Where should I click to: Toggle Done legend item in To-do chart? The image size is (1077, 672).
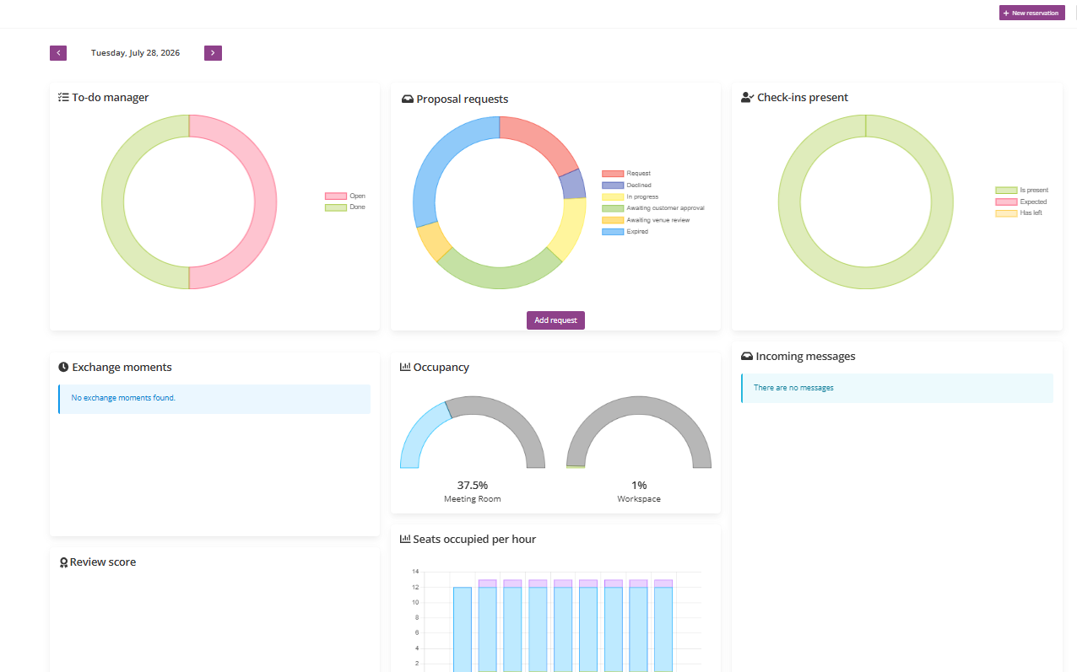pyautogui.click(x=345, y=207)
